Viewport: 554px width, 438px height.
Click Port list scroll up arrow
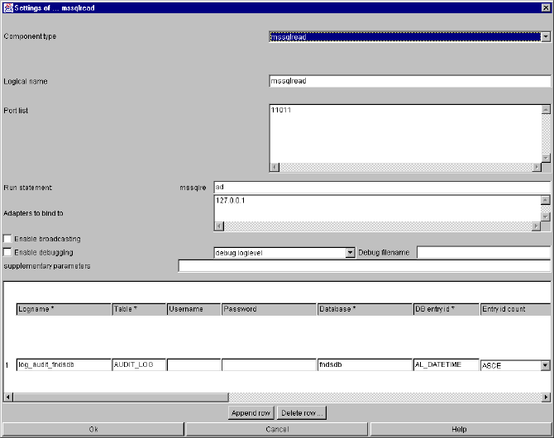(546, 109)
